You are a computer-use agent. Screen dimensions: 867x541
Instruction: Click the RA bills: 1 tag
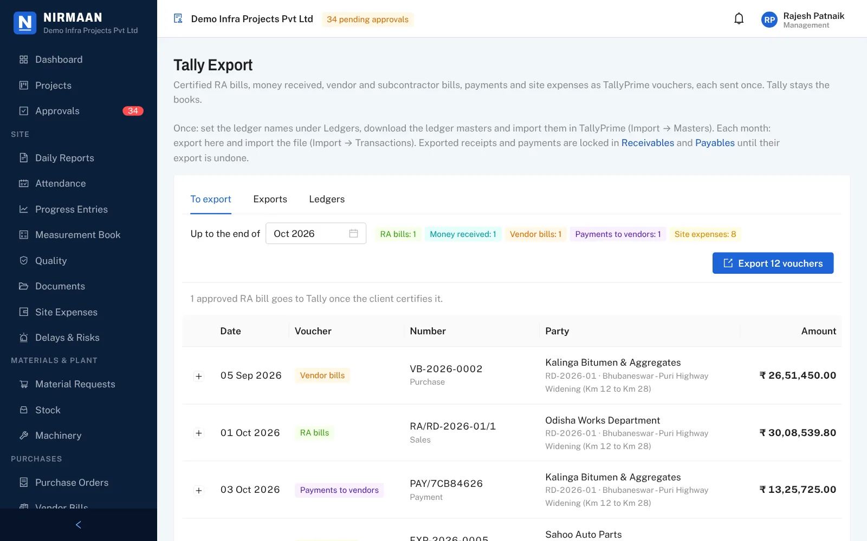click(398, 234)
